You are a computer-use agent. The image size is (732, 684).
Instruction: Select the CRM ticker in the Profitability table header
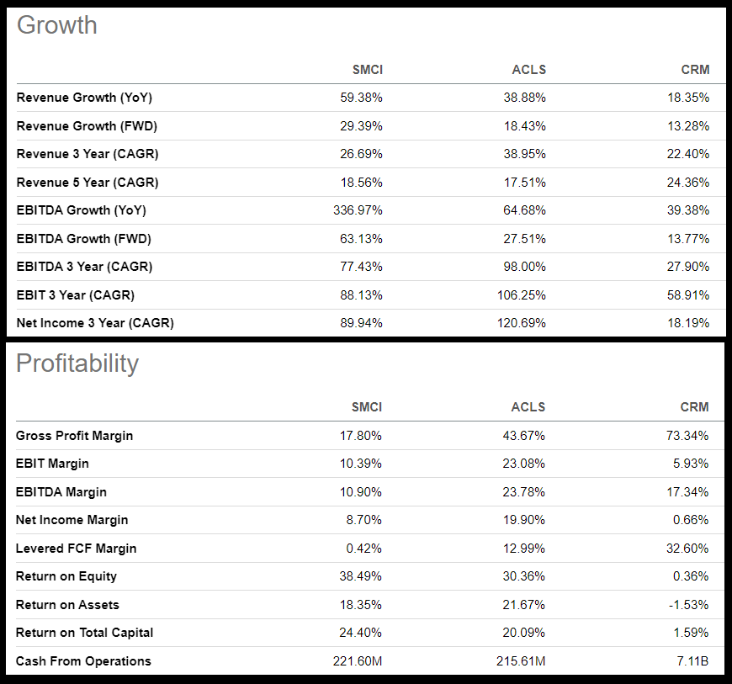tap(695, 407)
